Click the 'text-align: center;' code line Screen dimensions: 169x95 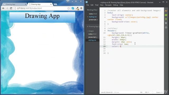(122, 15)
